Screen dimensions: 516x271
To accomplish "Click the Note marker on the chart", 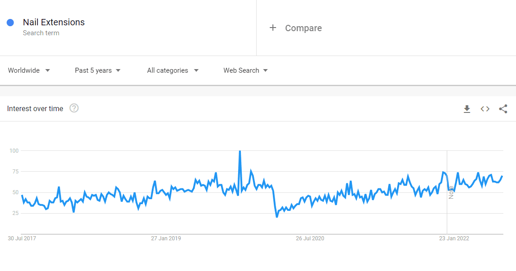I will 451,192.
